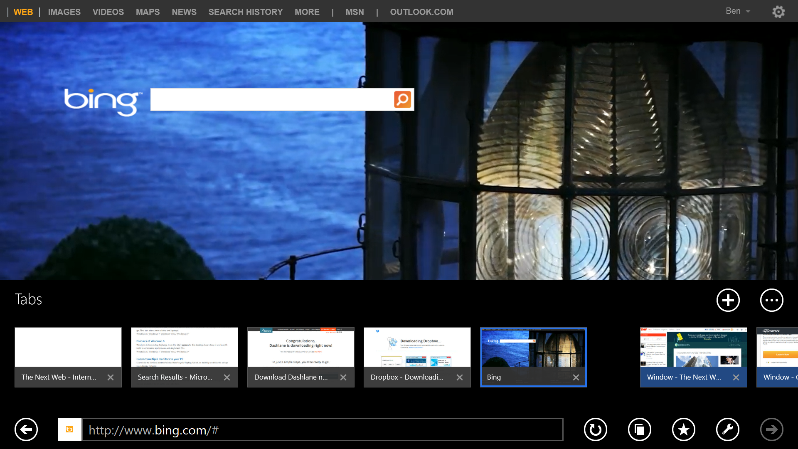798x449 pixels.
Task: Close the Dropbox - Downloading tab
Action: point(460,377)
